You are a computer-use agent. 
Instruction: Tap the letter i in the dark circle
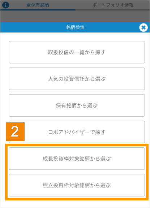[5, 5]
